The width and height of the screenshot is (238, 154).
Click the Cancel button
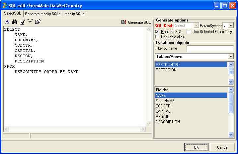(x=222, y=147)
